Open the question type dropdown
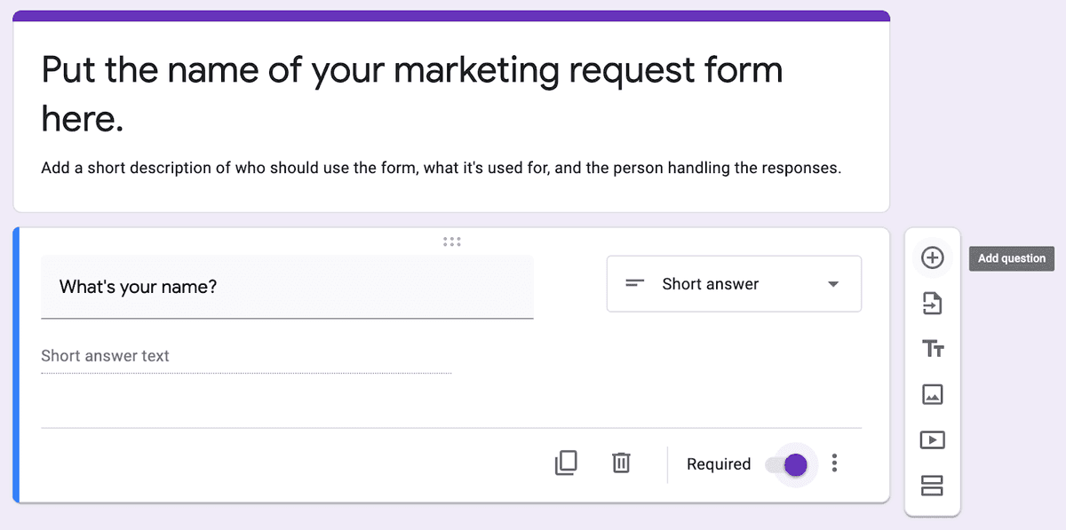The height and width of the screenshot is (530, 1066). (x=733, y=283)
